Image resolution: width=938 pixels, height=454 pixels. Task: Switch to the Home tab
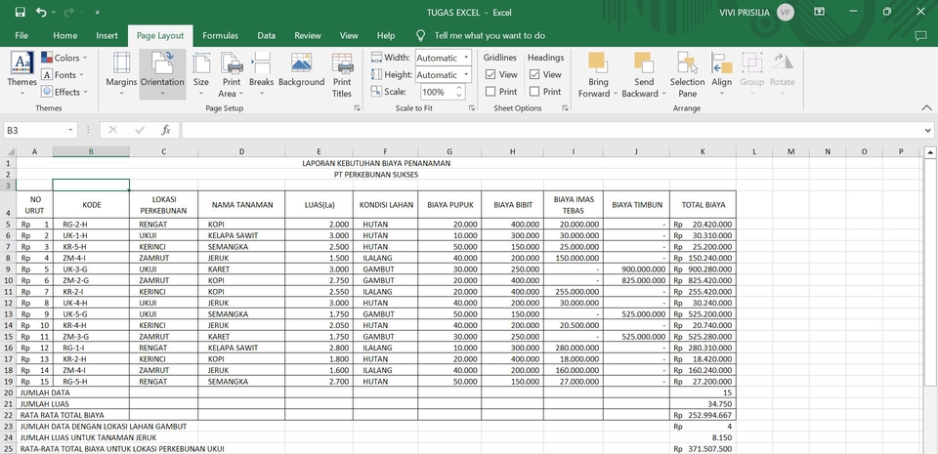(x=65, y=35)
